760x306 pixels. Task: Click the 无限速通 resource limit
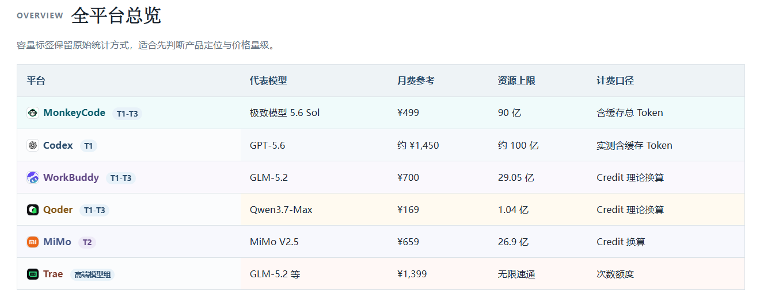click(x=516, y=274)
